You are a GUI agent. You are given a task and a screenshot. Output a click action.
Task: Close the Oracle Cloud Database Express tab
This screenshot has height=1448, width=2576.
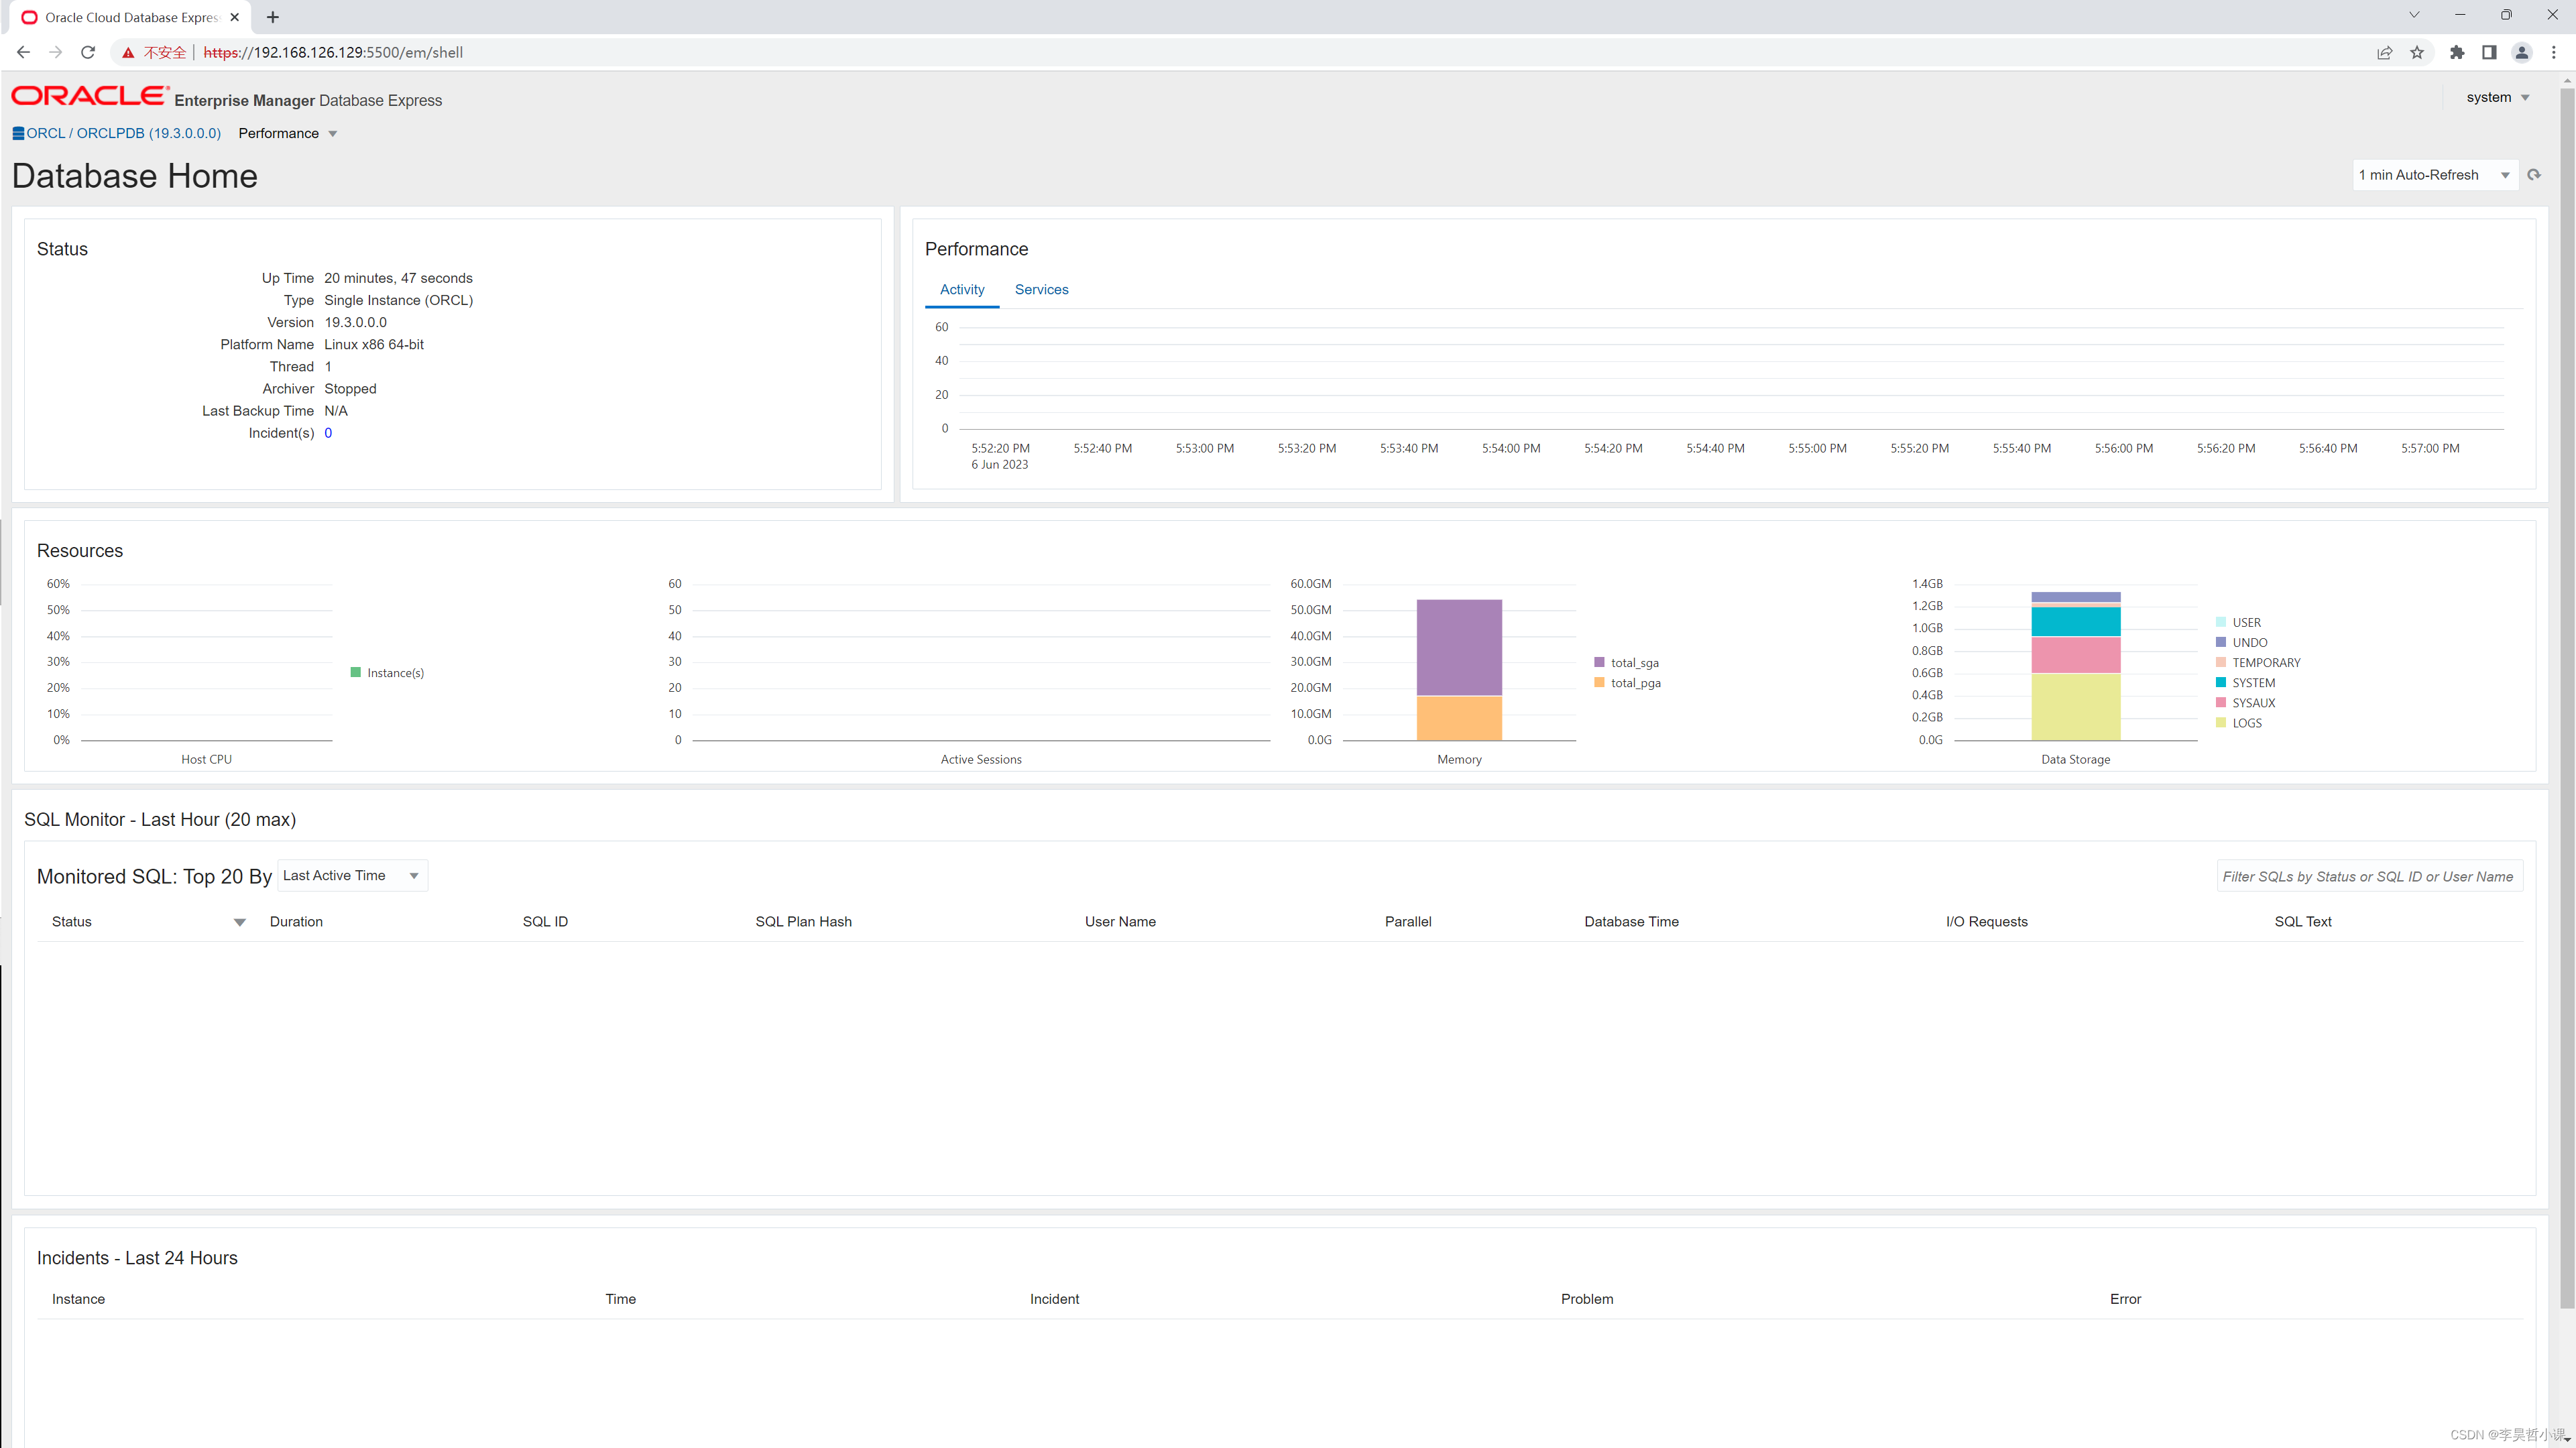pos(235,17)
